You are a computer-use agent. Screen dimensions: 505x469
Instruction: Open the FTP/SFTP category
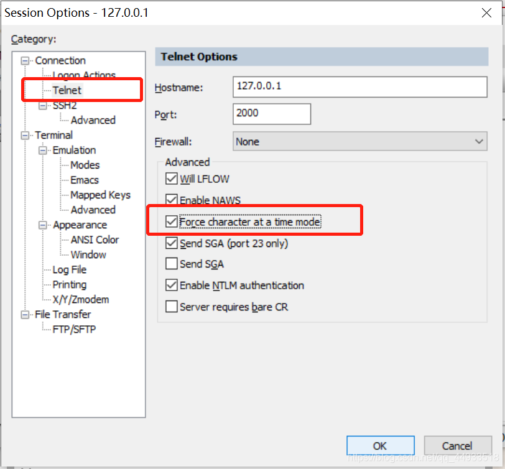point(75,329)
